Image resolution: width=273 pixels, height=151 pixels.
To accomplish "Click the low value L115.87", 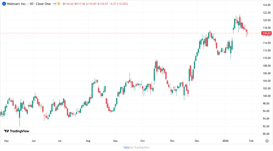I will [91, 4].
